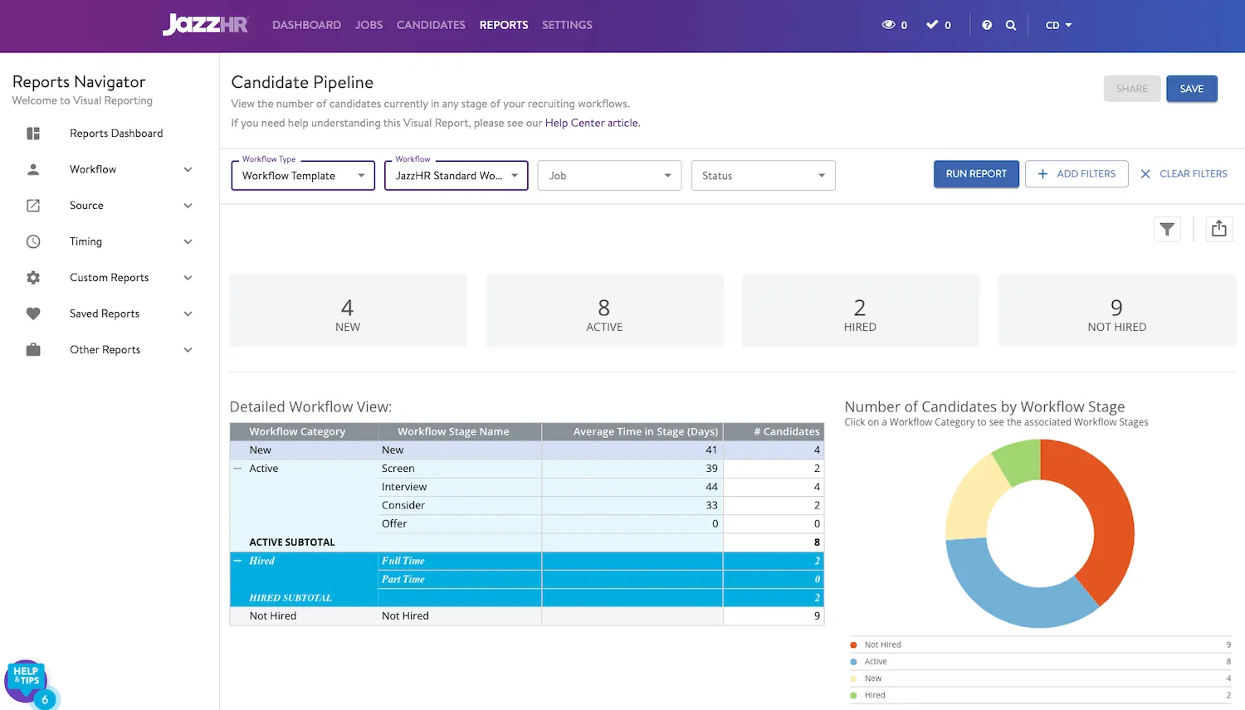
Task: Open the Help Center article link
Action: coord(591,123)
